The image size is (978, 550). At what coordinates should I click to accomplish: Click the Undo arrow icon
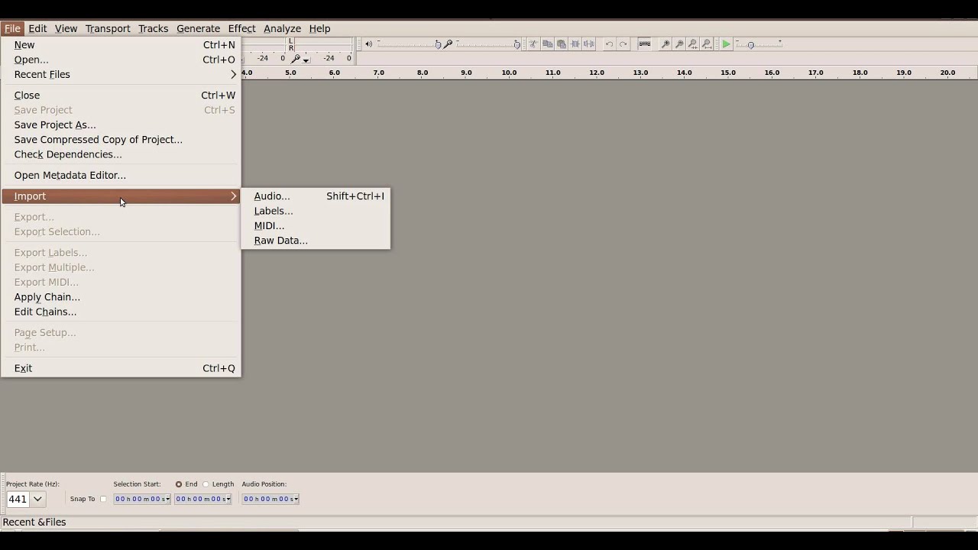pyautogui.click(x=609, y=44)
